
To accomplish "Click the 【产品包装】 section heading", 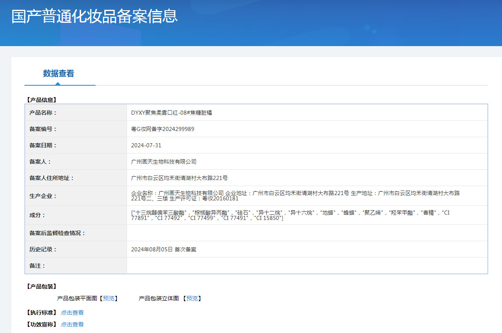I will [41, 286].
